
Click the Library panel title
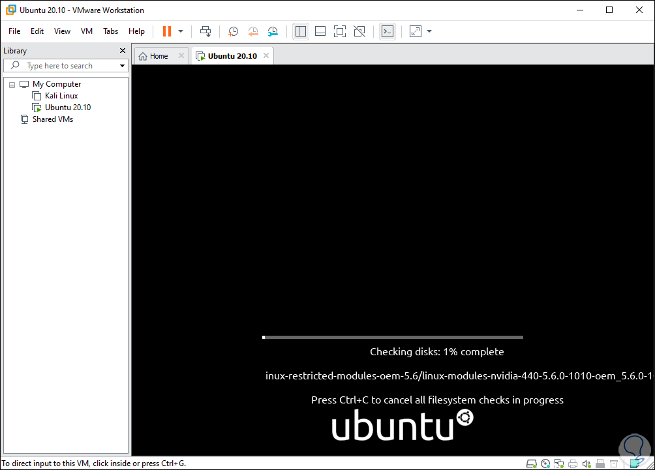(x=15, y=50)
